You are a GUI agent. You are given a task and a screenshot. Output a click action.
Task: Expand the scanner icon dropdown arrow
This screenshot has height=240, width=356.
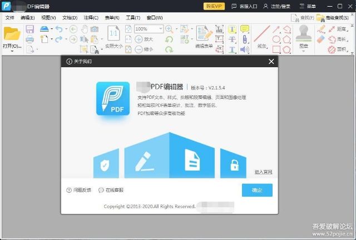pos(52,29)
